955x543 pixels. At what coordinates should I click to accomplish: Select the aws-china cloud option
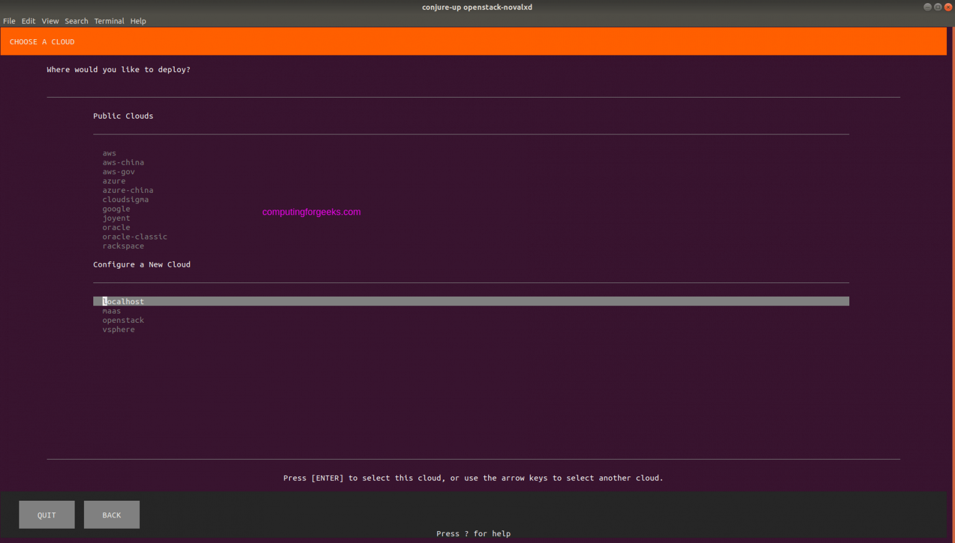click(123, 162)
